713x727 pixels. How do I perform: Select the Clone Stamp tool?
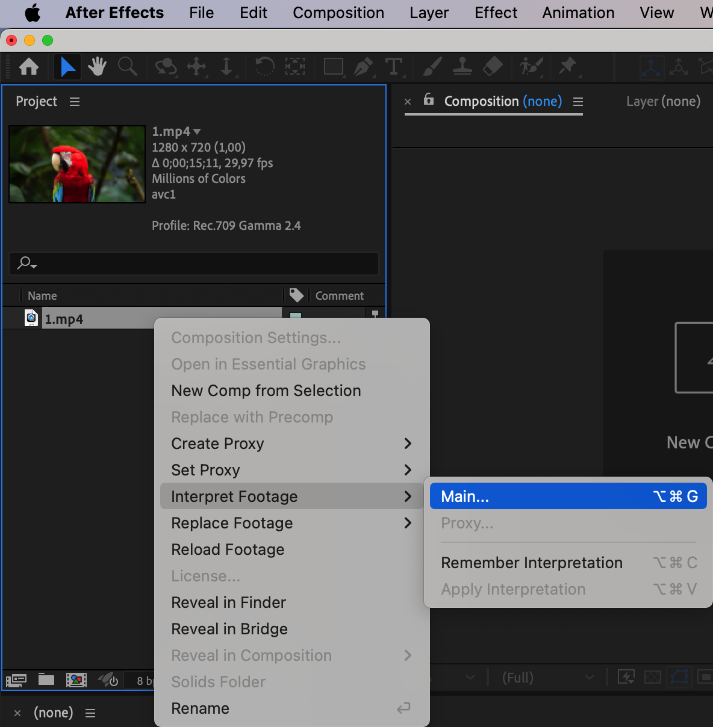pos(462,67)
